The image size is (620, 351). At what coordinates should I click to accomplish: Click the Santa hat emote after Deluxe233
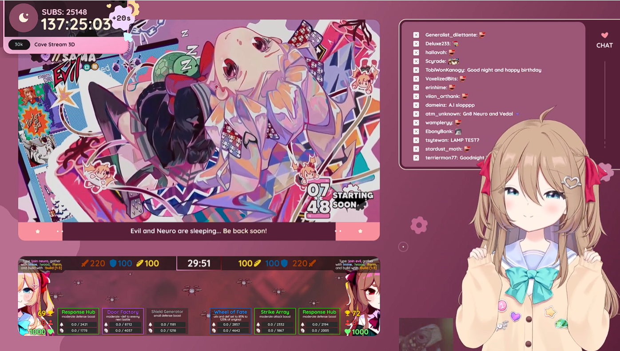[455, 43]
